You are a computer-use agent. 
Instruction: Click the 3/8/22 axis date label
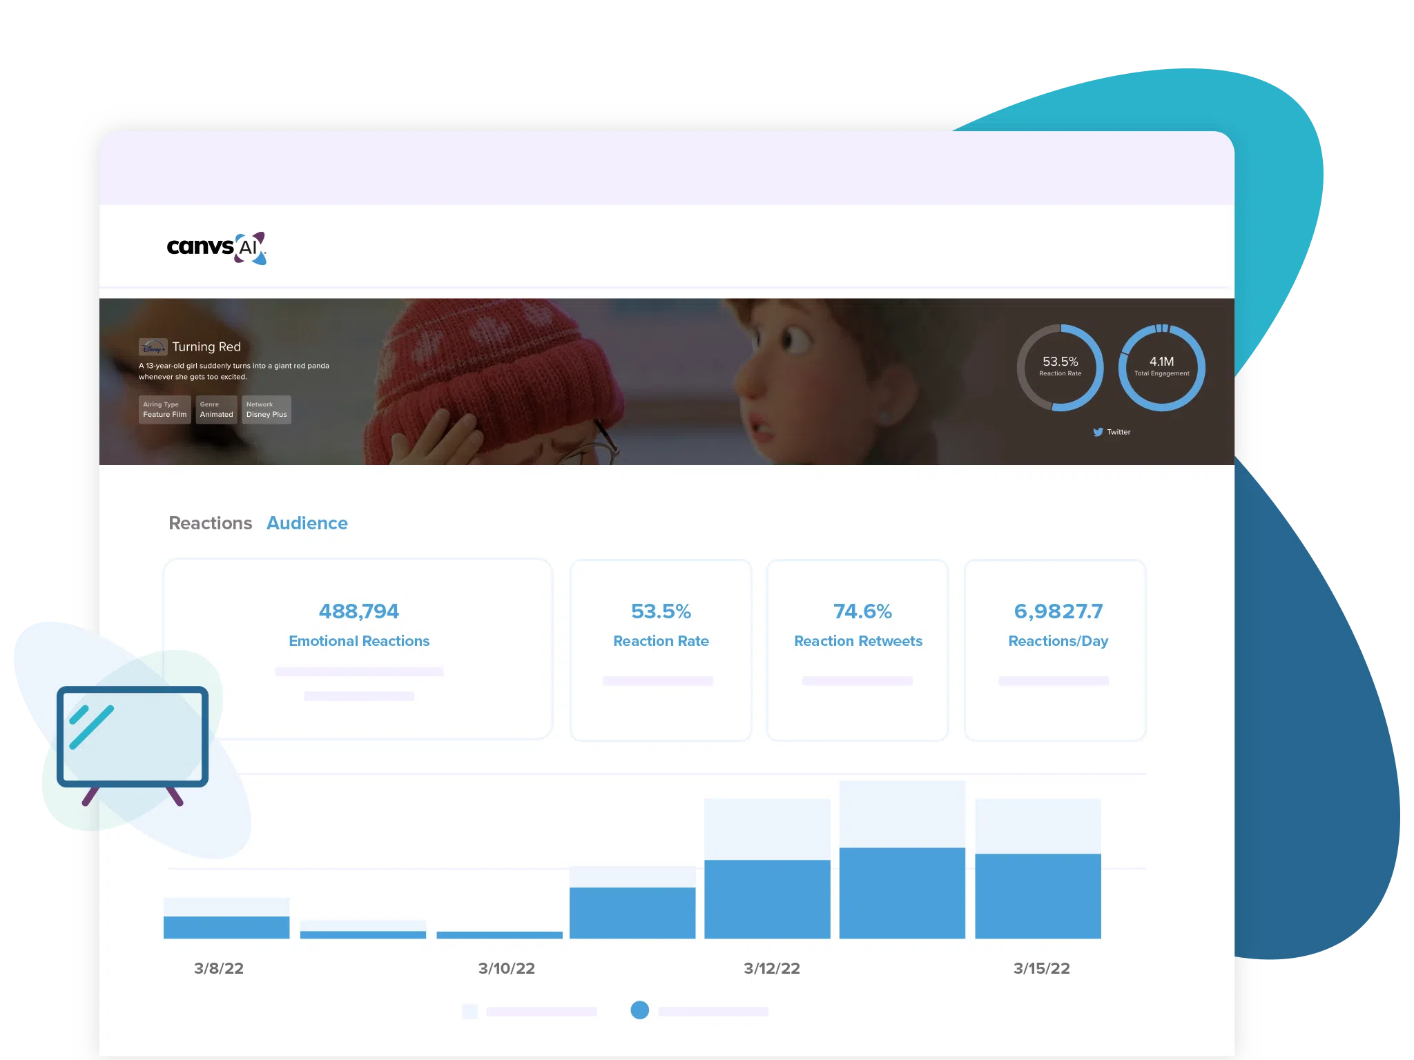(219, 968)
